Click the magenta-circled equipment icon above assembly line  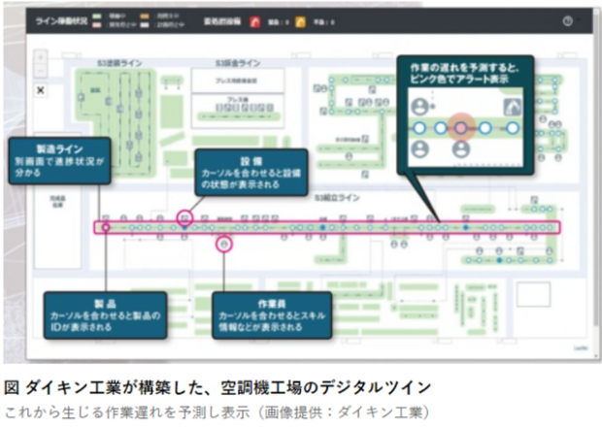pyautogui.click(x=185, y=218)
